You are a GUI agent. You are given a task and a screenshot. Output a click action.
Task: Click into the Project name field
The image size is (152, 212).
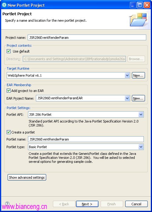click(87, 38)
